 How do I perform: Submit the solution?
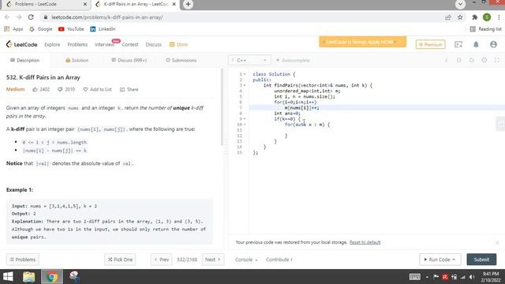[x=481, y=260]
